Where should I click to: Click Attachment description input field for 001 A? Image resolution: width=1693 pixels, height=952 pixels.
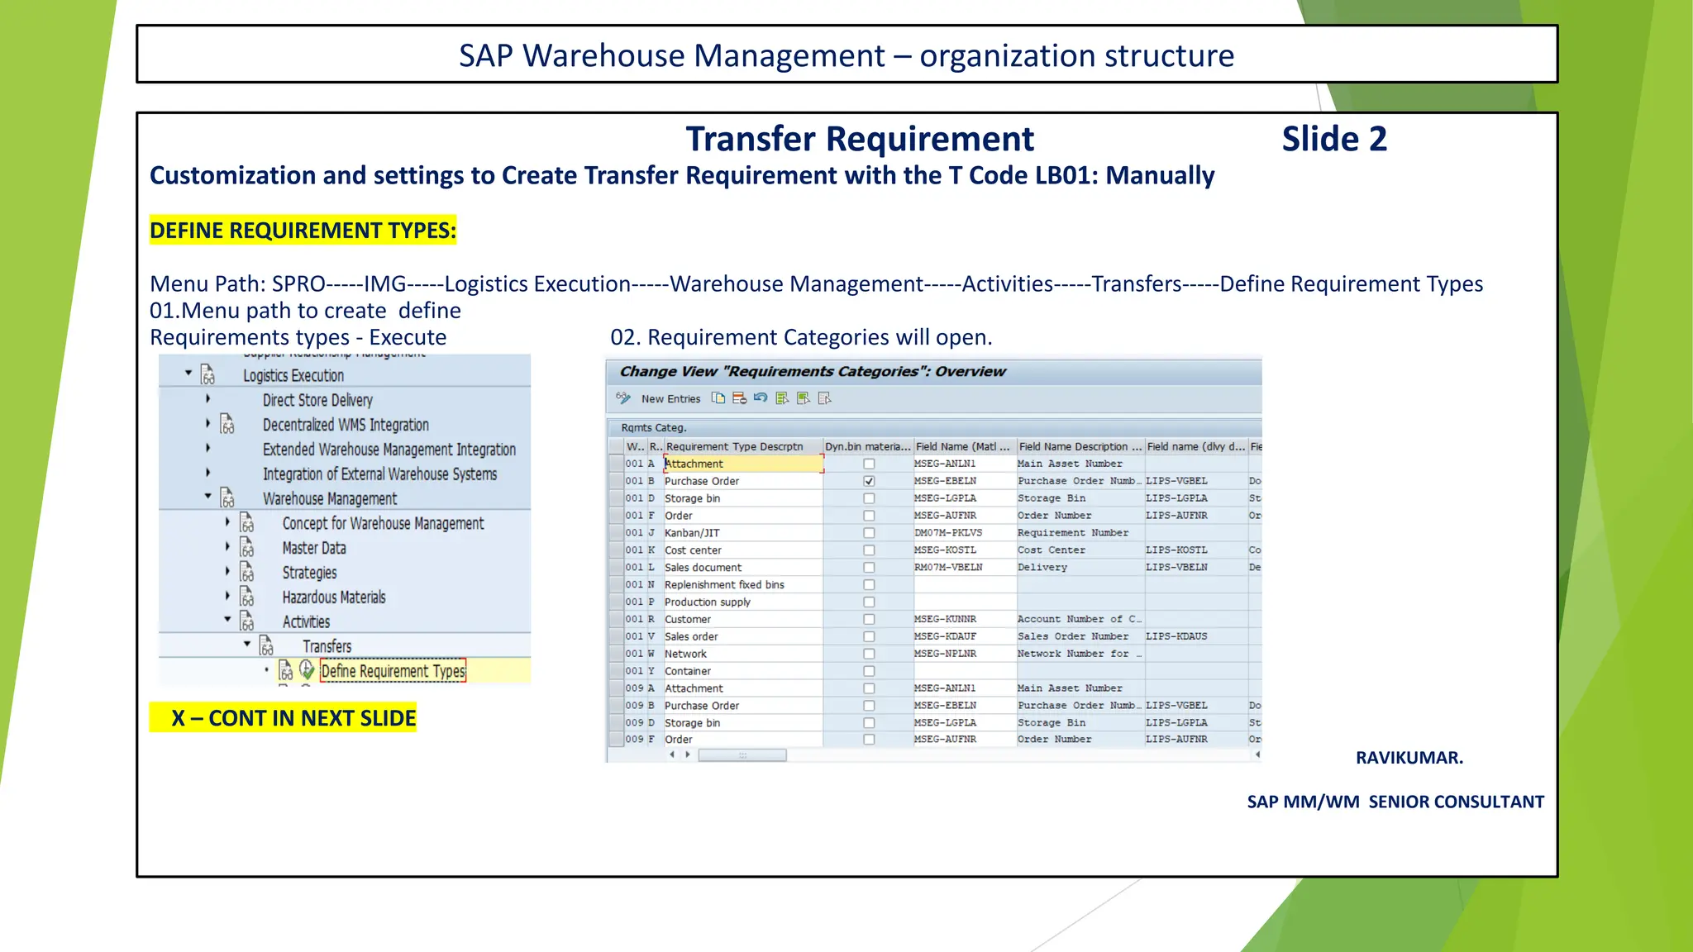click(x=743, y=464)
